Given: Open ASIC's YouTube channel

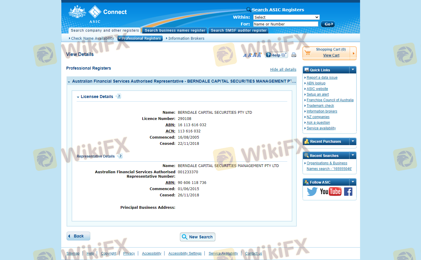Looking at the screenshot, I should point(330,192).
